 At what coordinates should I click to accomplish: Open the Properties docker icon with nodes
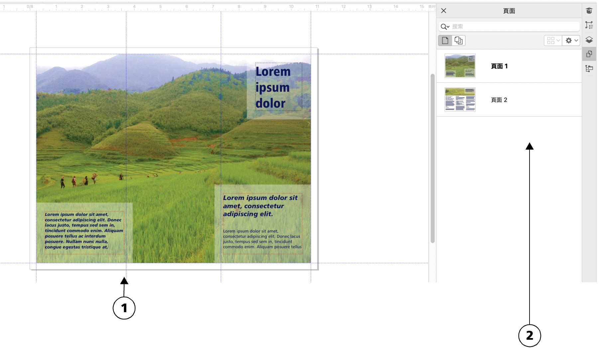(x=589, y=25)
